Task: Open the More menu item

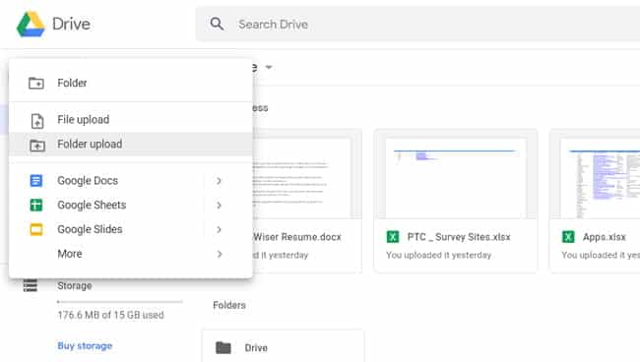Action: (131, 254)
